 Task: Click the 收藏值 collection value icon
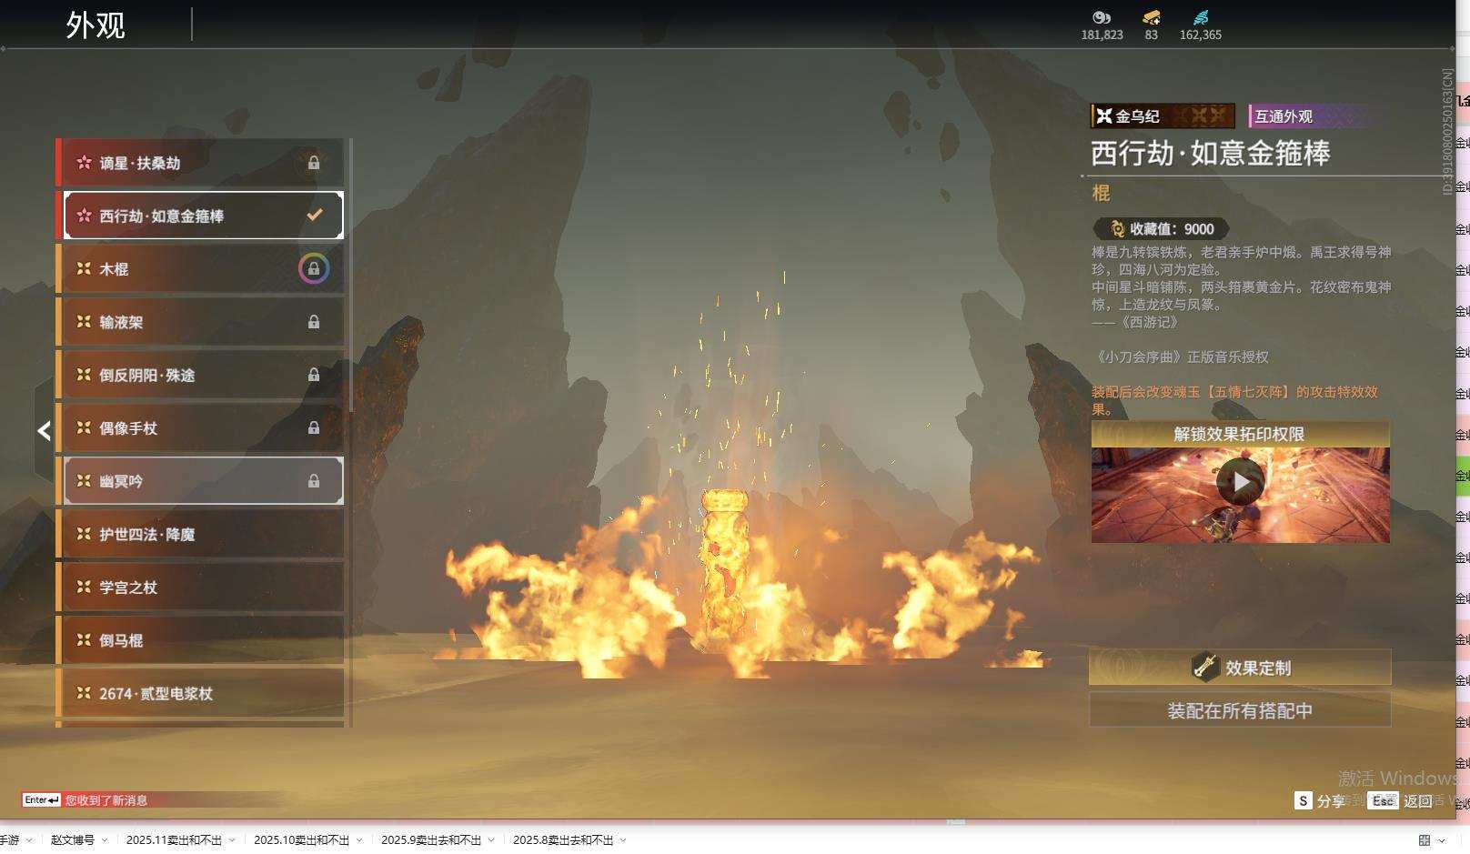(1118, 229)
